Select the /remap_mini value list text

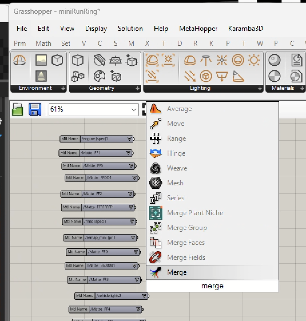[x=100, y=237]
